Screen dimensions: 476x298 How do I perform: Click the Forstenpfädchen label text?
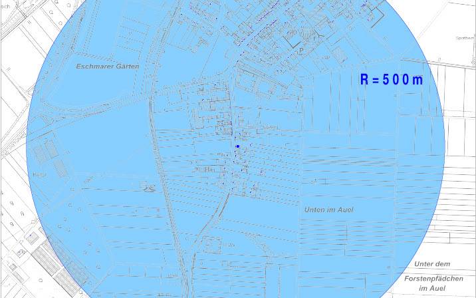433,277
